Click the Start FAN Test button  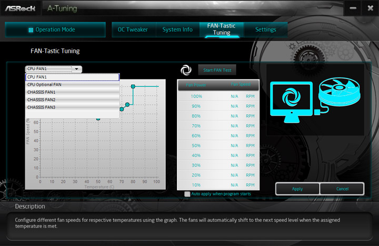click(217, 70)
